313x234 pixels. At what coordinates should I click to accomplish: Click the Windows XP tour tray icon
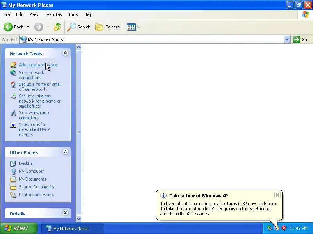point(277,228)
